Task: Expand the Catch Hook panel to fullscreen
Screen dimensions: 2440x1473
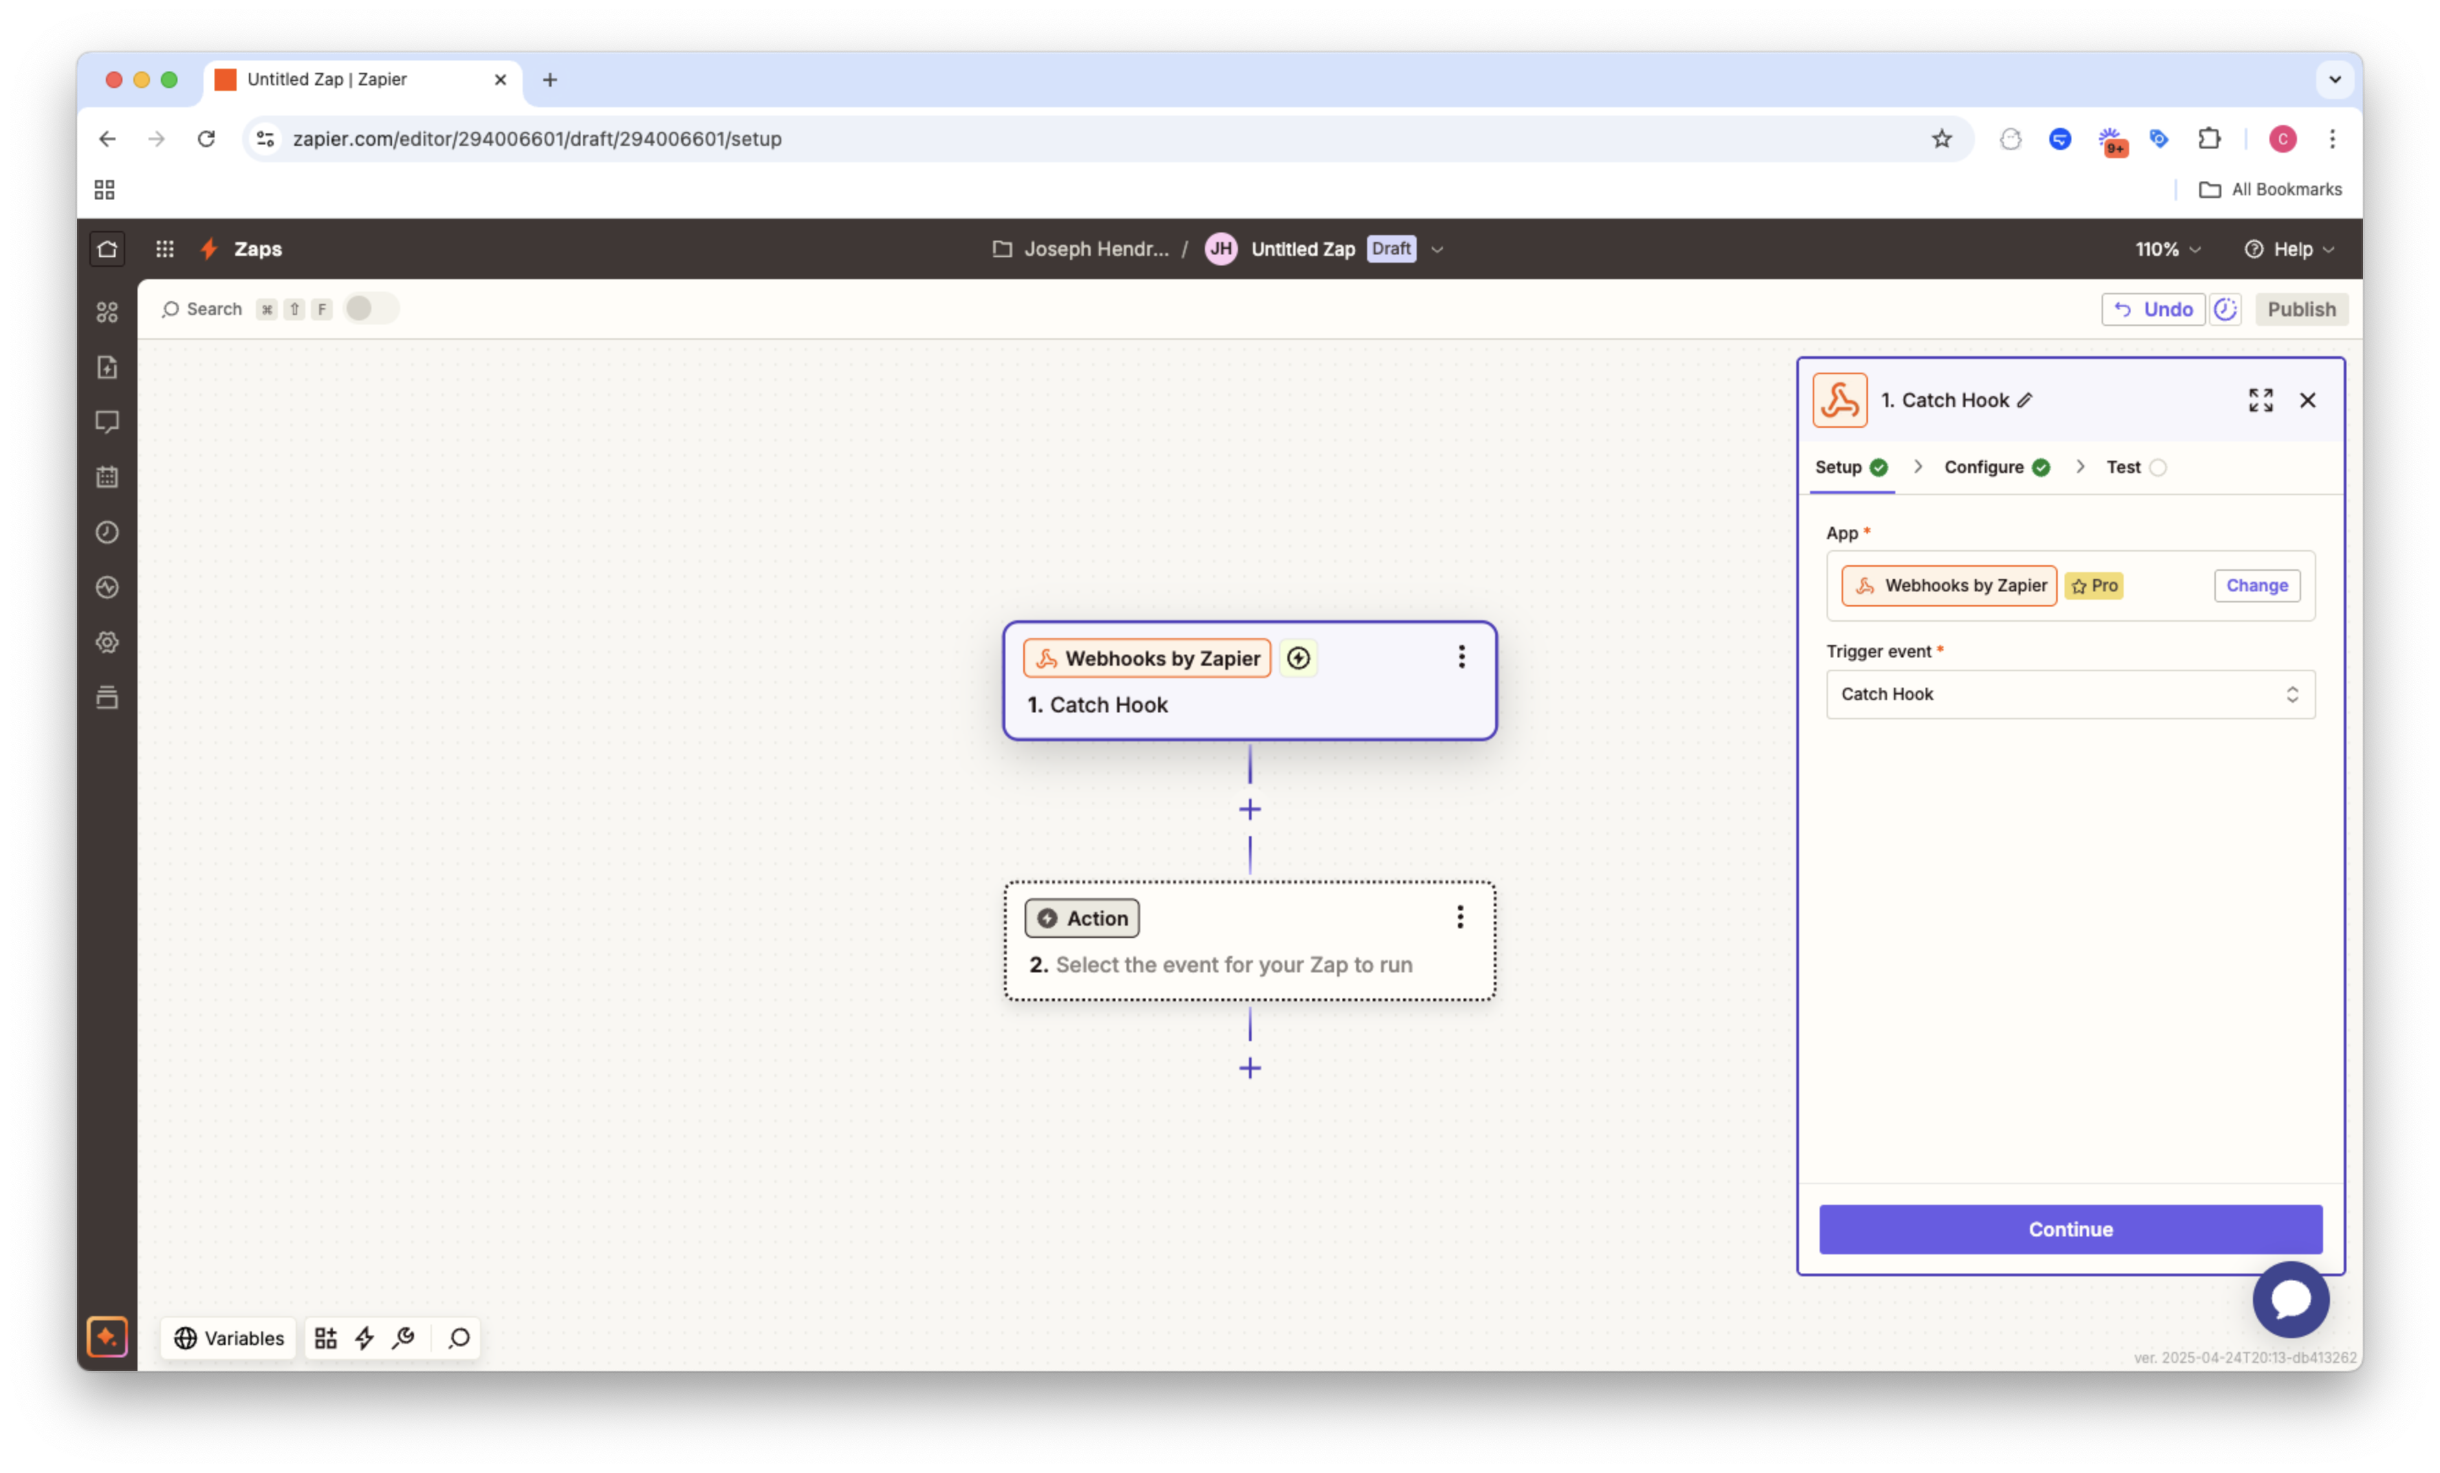Action: 2260,400
